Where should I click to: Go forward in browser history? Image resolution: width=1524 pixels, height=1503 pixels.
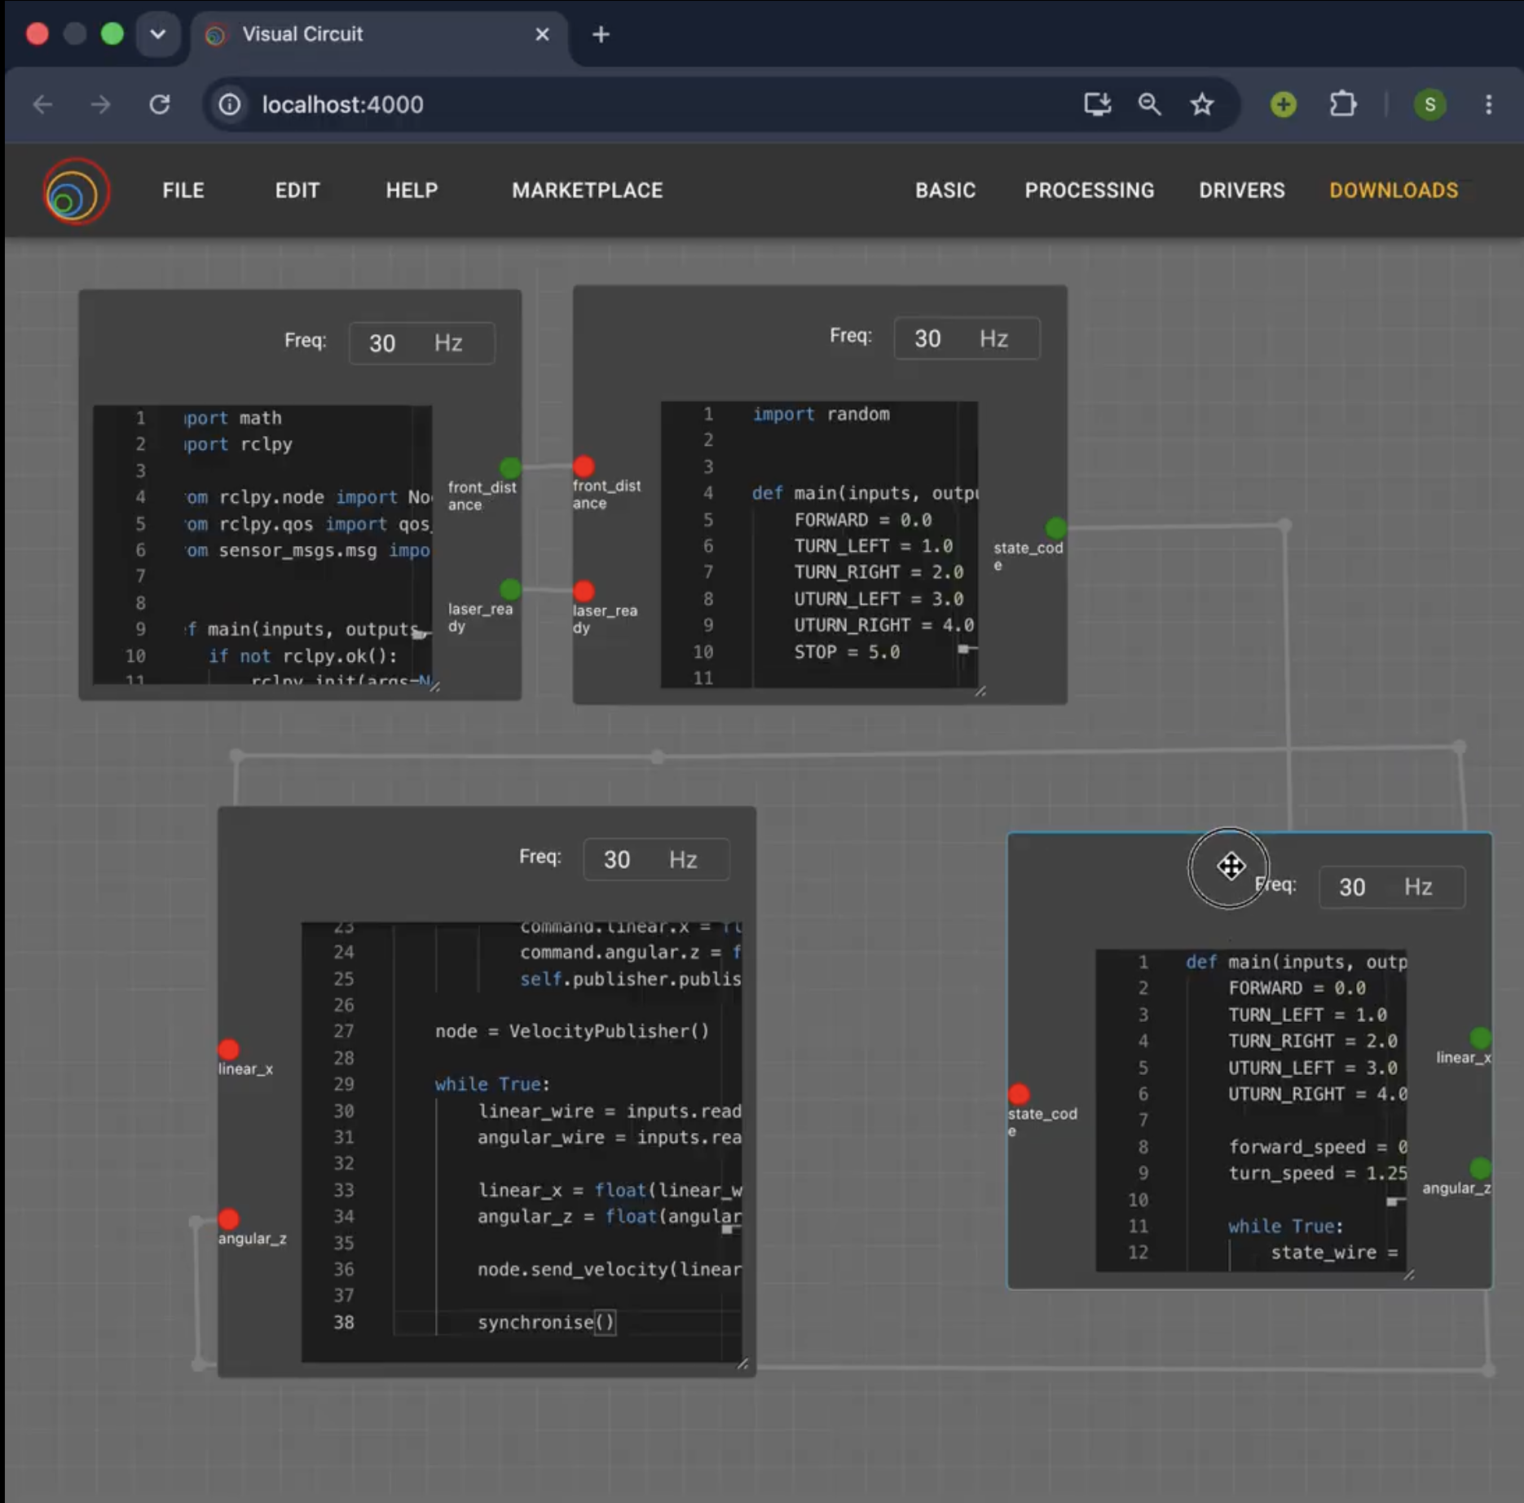point(100,104)
